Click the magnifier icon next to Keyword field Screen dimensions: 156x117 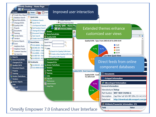(66, 45)
